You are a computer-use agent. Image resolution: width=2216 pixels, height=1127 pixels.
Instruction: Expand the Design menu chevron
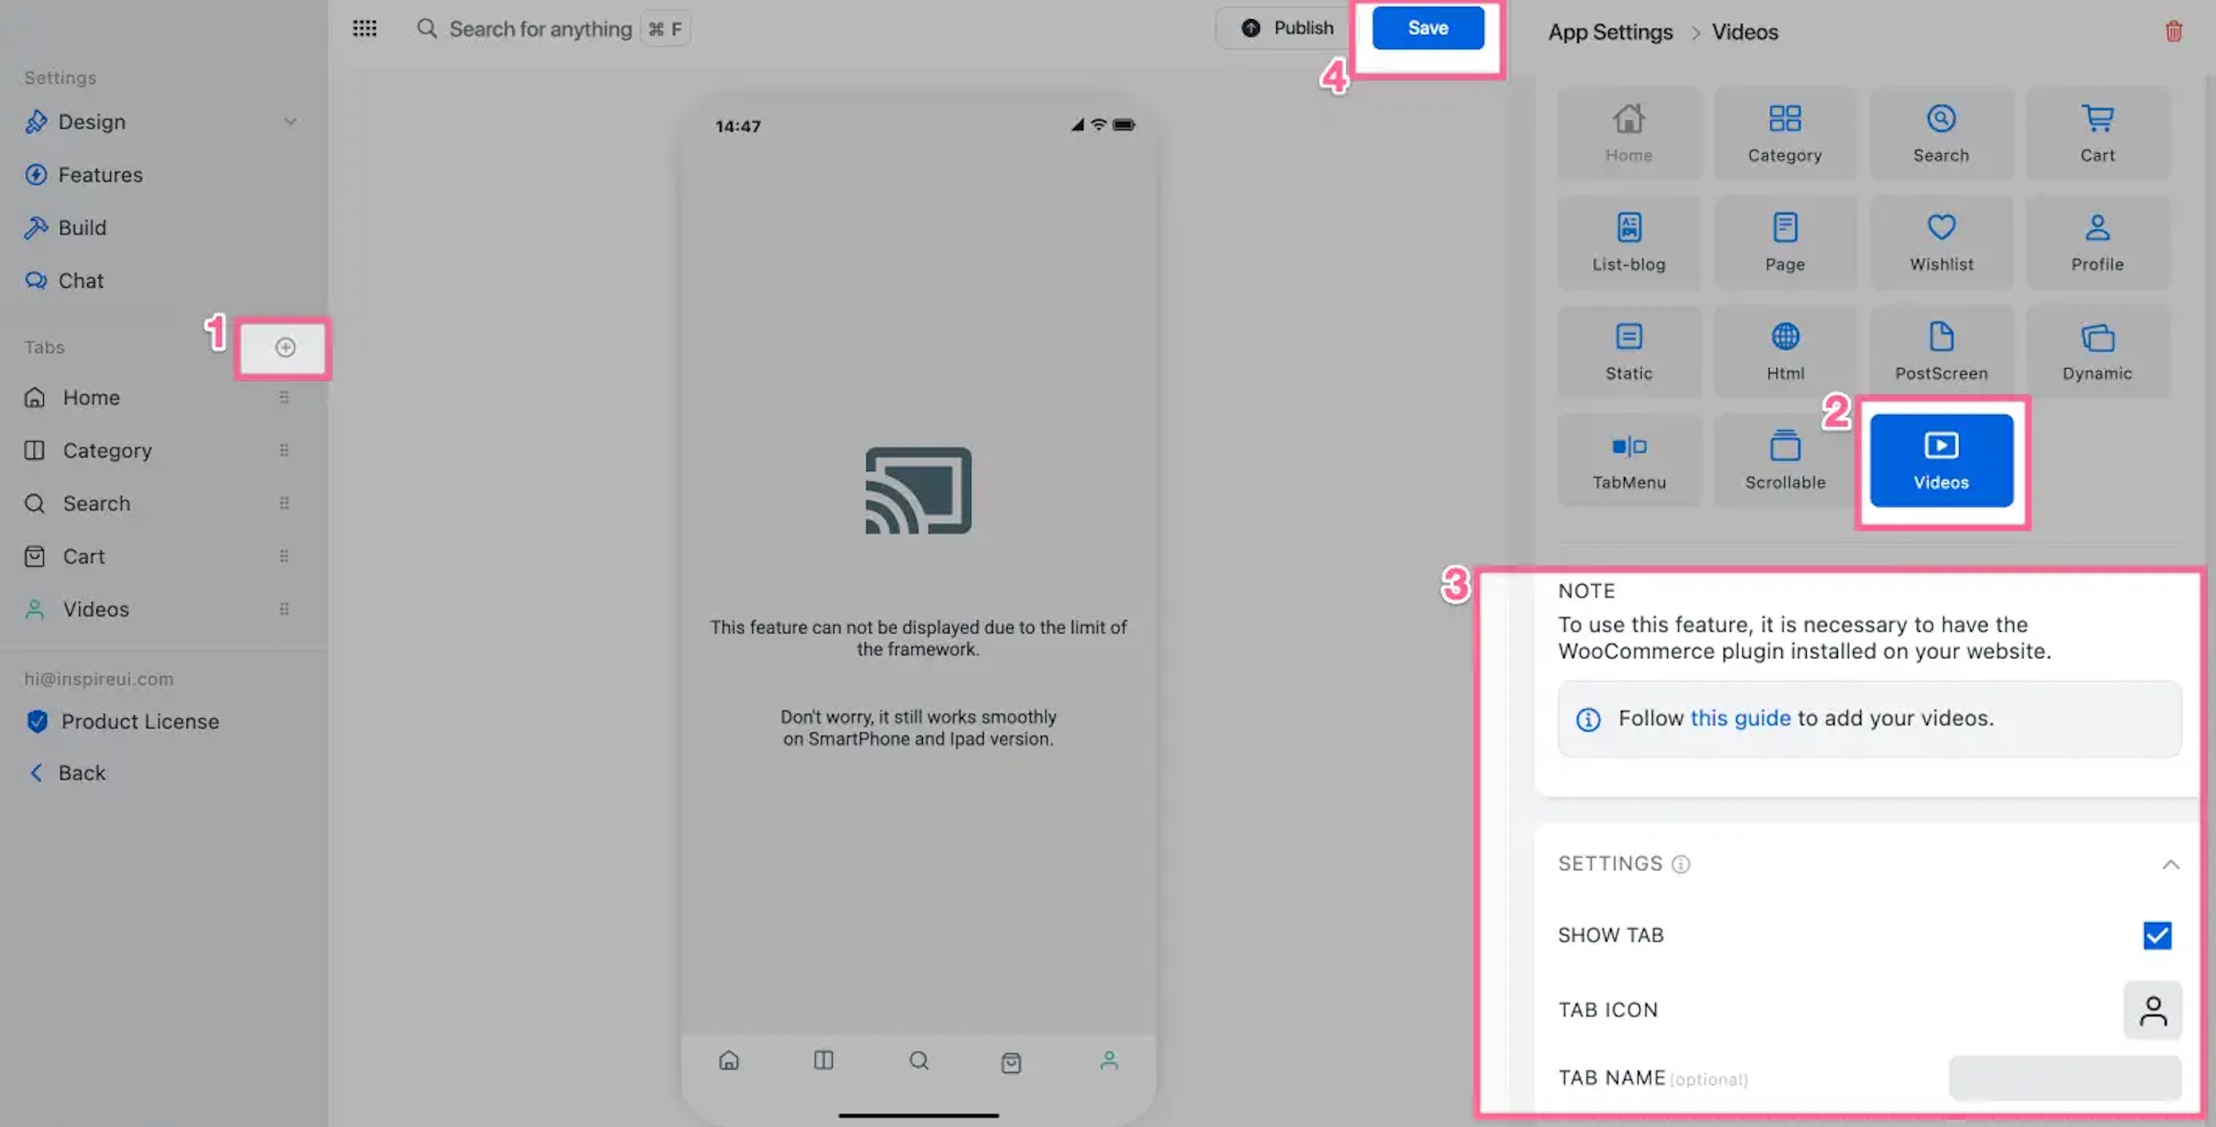[x=290, y=121]
